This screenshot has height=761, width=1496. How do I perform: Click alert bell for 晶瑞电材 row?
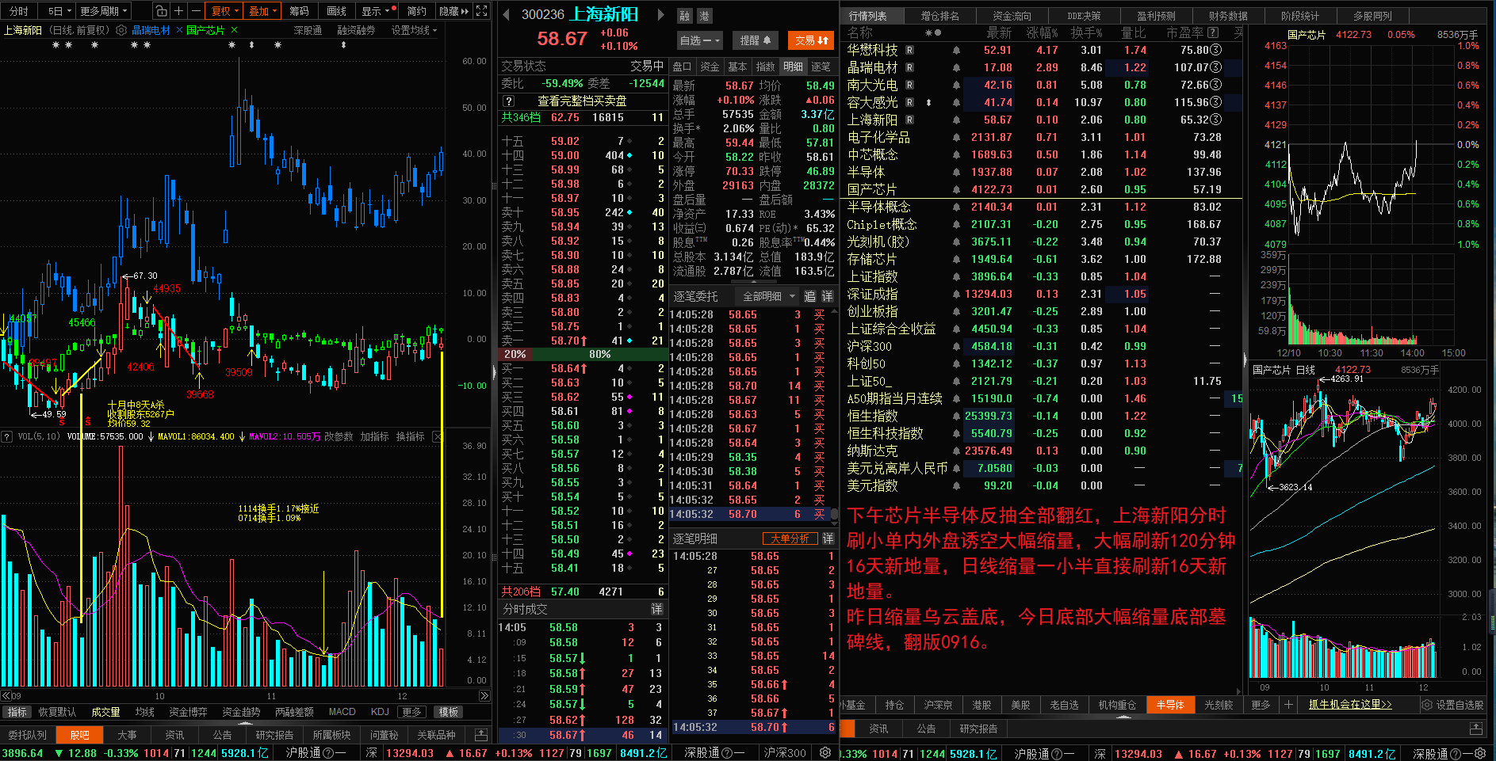[956, 67]
